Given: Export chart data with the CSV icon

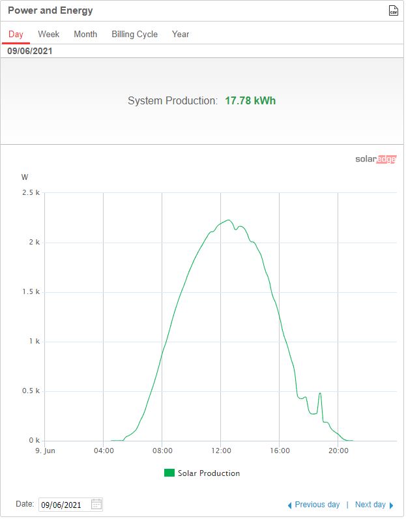Looking at the screenshot, I should click(x=395, y=10).
